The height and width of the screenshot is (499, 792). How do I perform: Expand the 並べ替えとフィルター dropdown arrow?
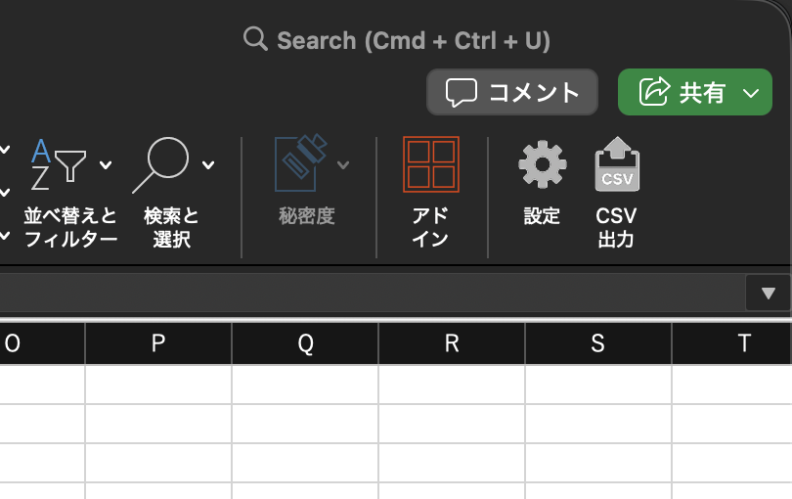click(x=106, y=164)
